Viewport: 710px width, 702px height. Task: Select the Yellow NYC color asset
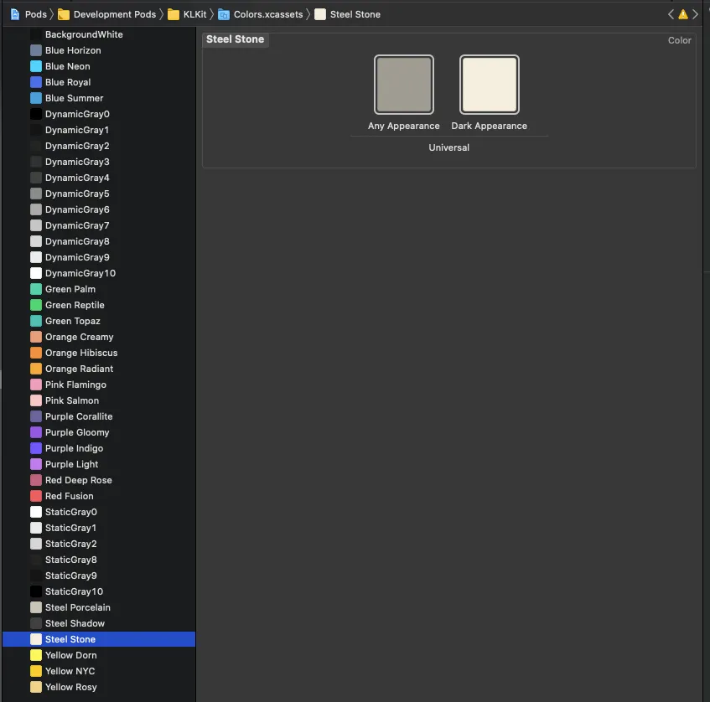tap(99, 671)
